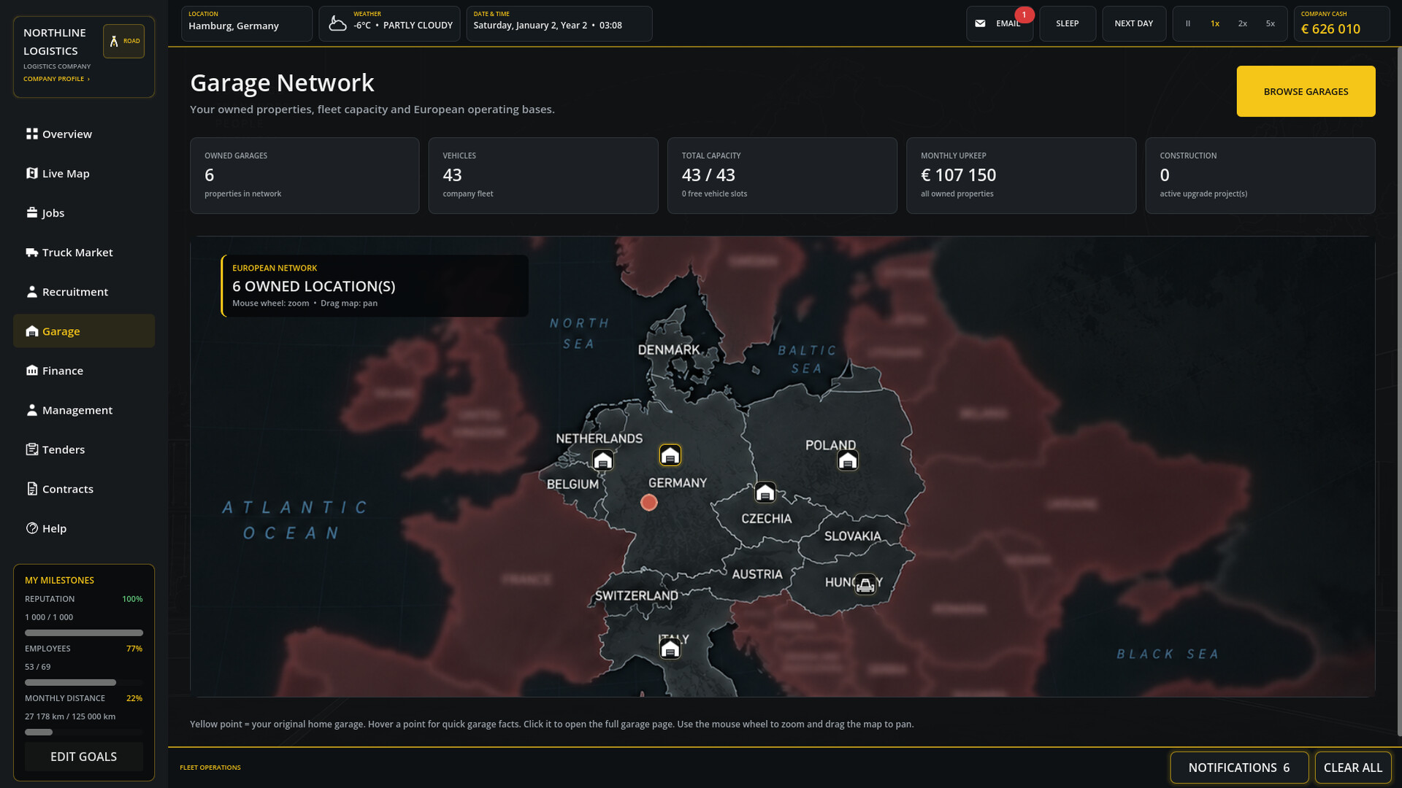Open the Notifications 6 panel

[x=1239, y=768]
